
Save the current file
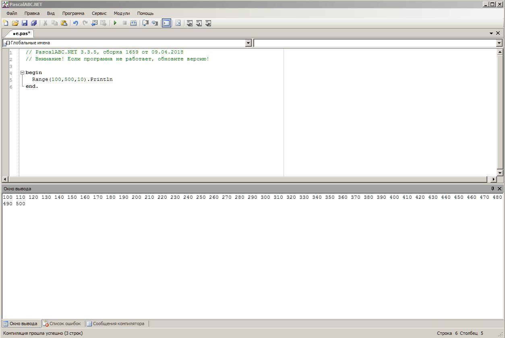click(x=25, y=23)
